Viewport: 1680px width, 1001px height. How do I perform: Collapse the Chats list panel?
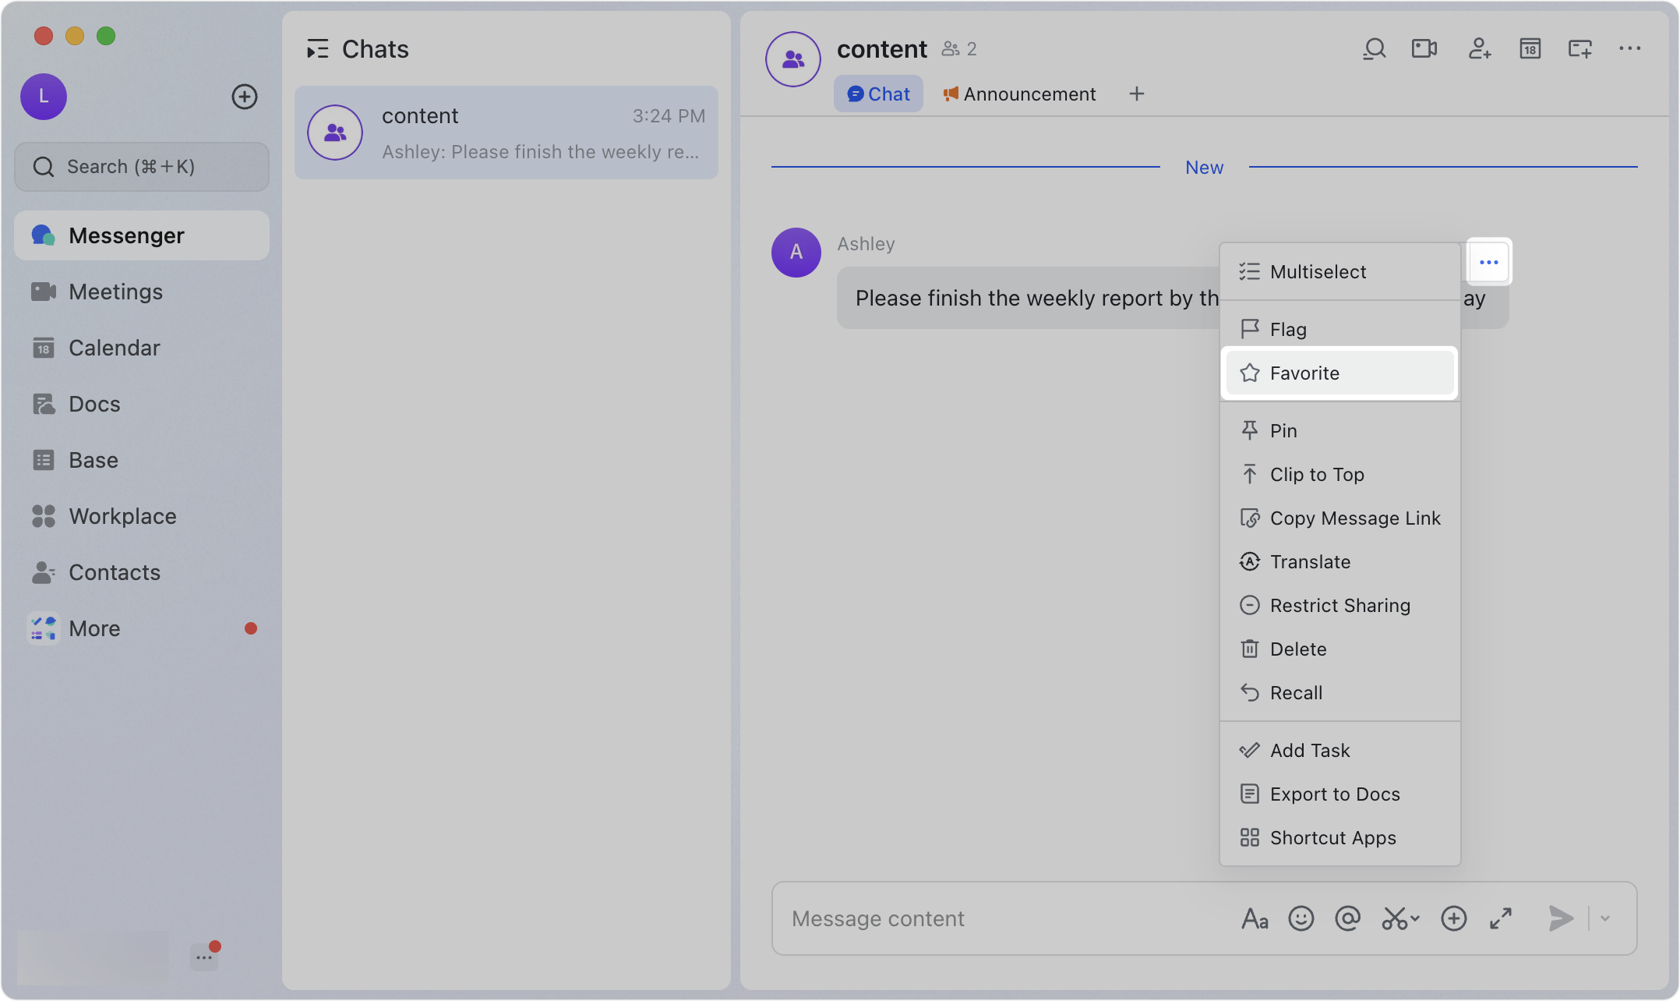(317, 50)
